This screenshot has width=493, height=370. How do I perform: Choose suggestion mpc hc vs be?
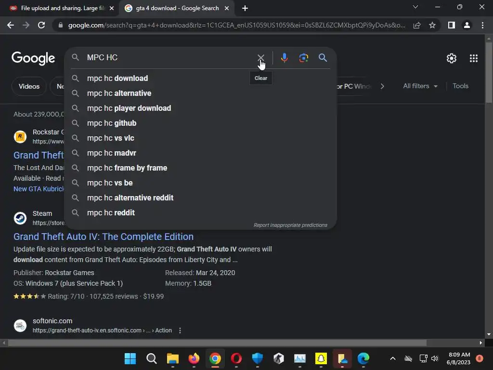[x=201, y=183]
